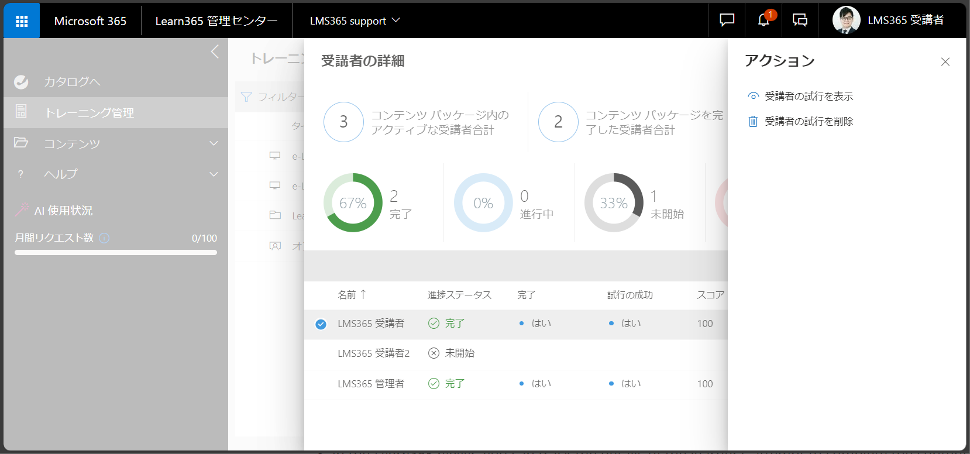Click score 100 in LMS365 管理者 row
The height and width of the screenshot is (454, 970).
coord(705,384)
